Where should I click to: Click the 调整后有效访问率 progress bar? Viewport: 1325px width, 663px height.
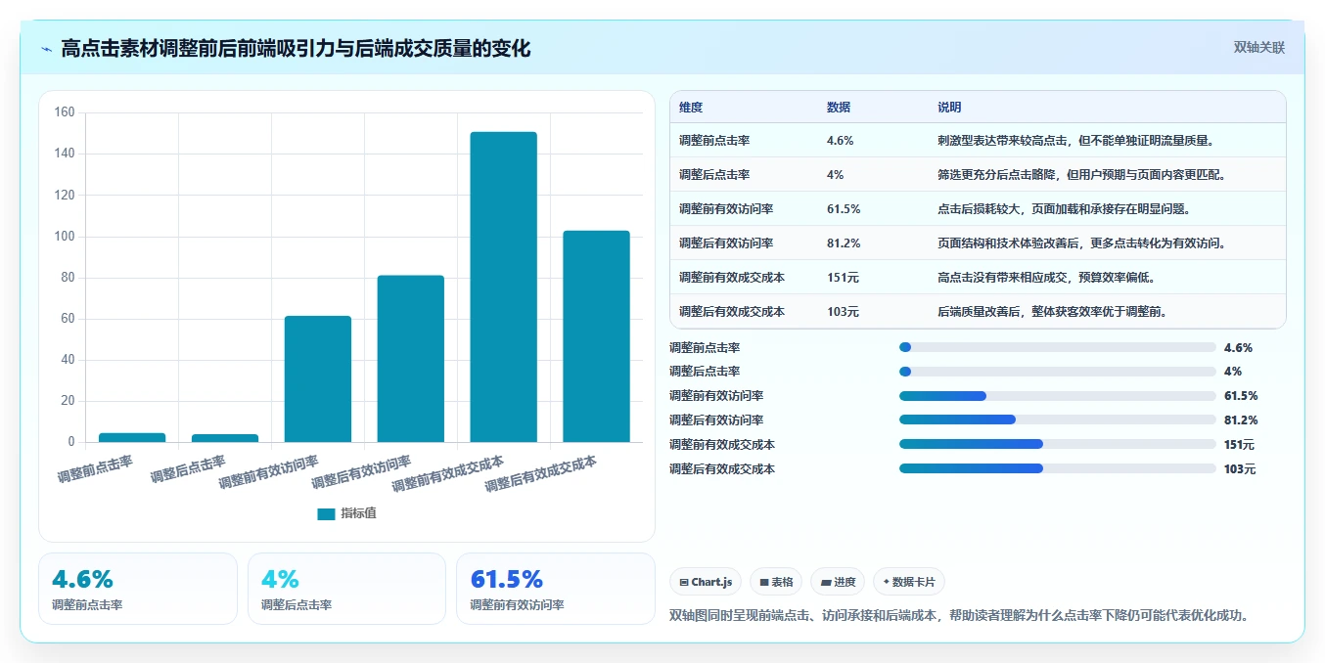pyautogui.click(x=1058, y=420)
